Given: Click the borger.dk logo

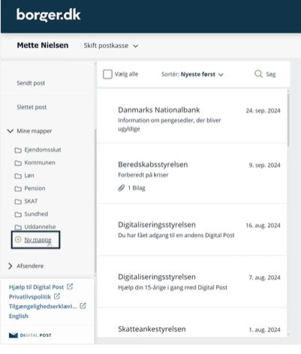Looking at the screenshot, I should point(48,15).
